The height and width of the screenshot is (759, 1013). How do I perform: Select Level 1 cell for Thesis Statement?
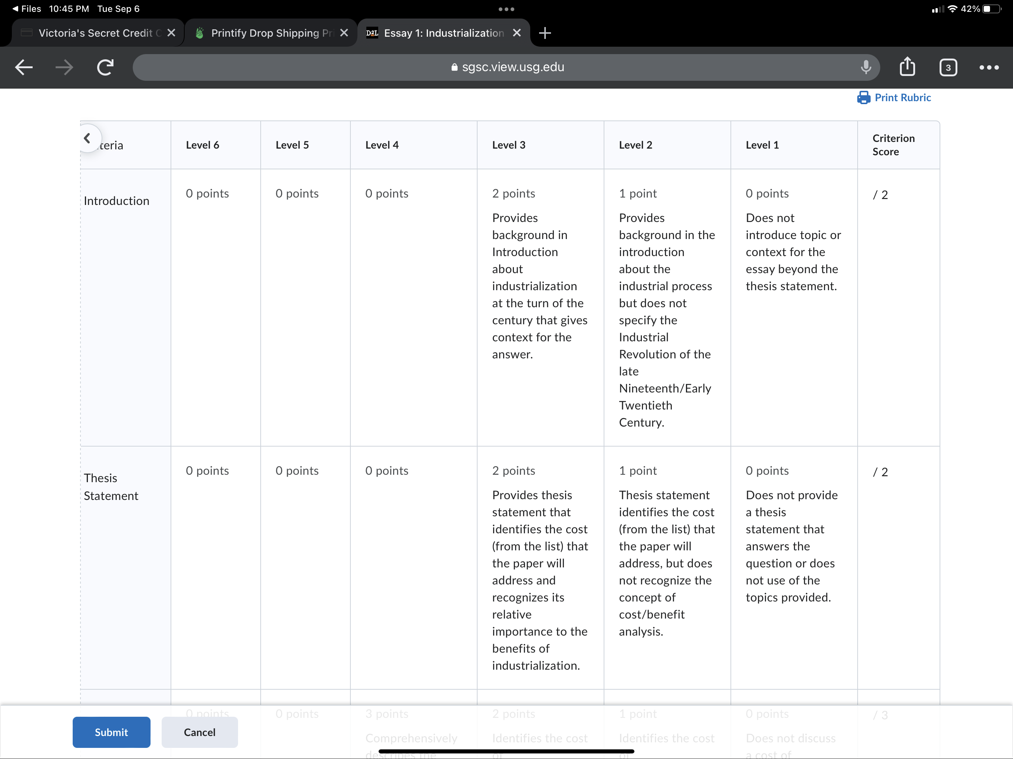[x=793, y=568]
